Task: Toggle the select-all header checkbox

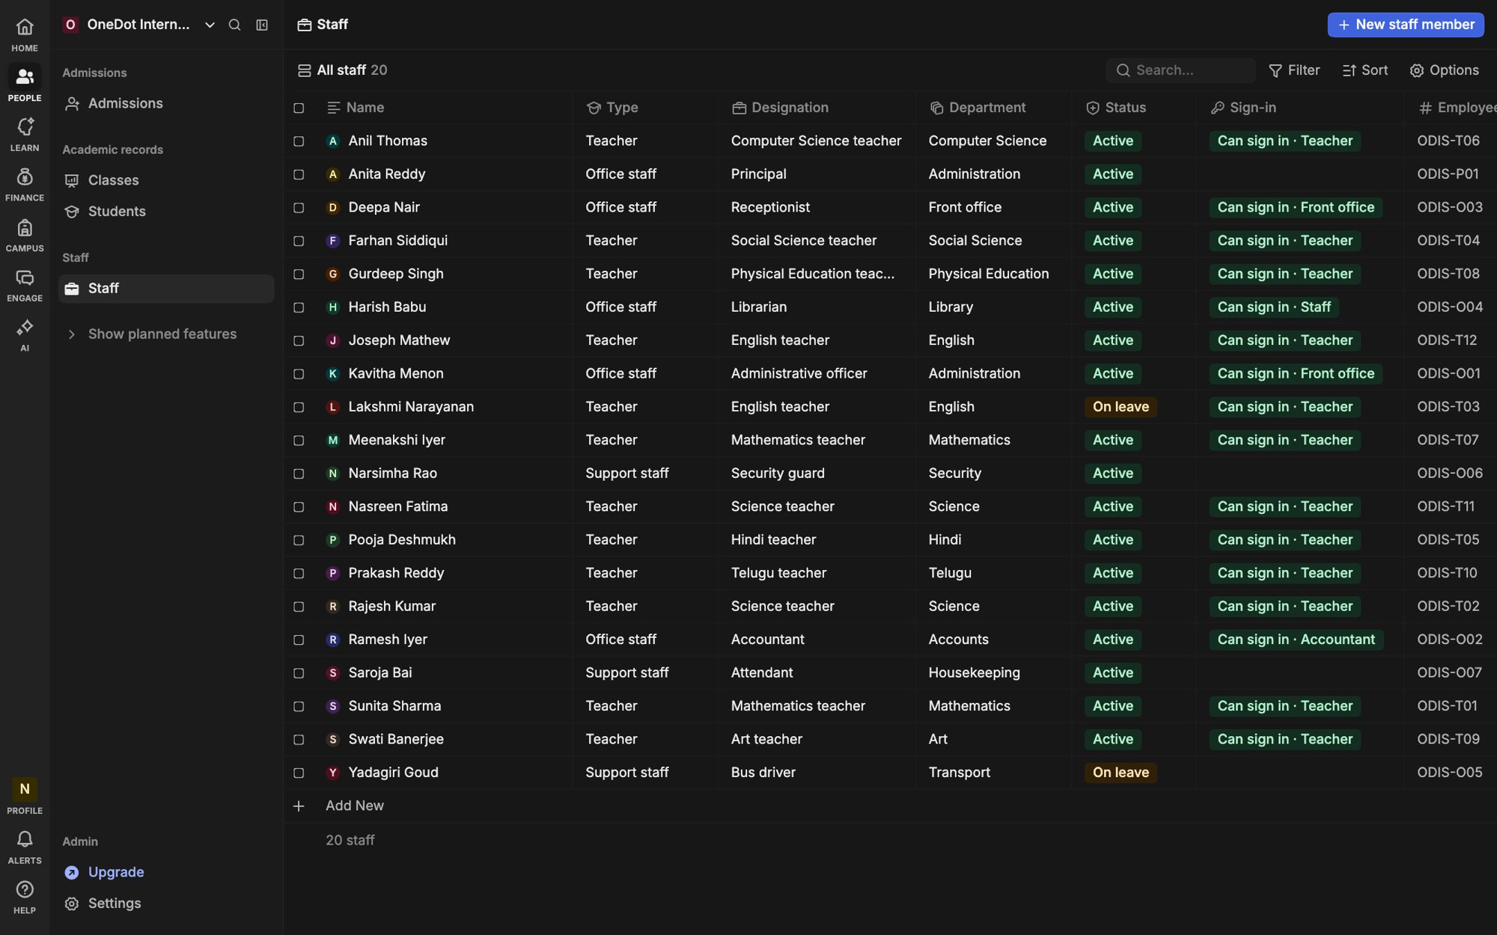Action: pos(299,108)
